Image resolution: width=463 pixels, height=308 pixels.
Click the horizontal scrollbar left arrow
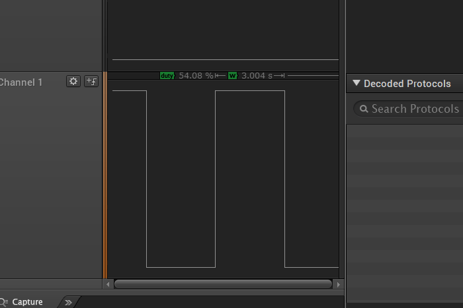(x=108, y=284)
